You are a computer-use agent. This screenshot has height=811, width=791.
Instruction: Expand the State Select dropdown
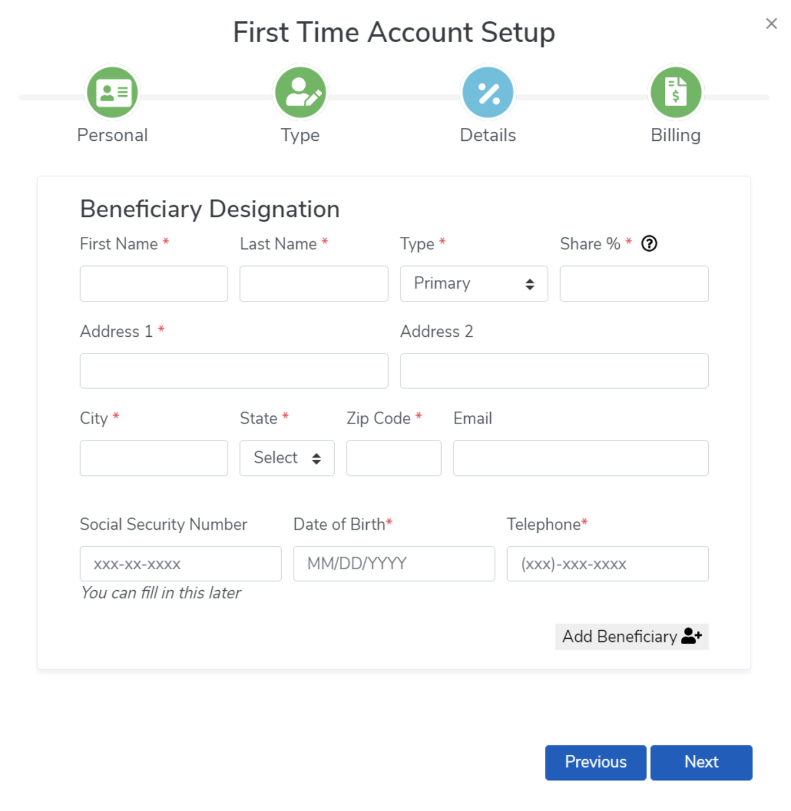click(x=287, y=458)
